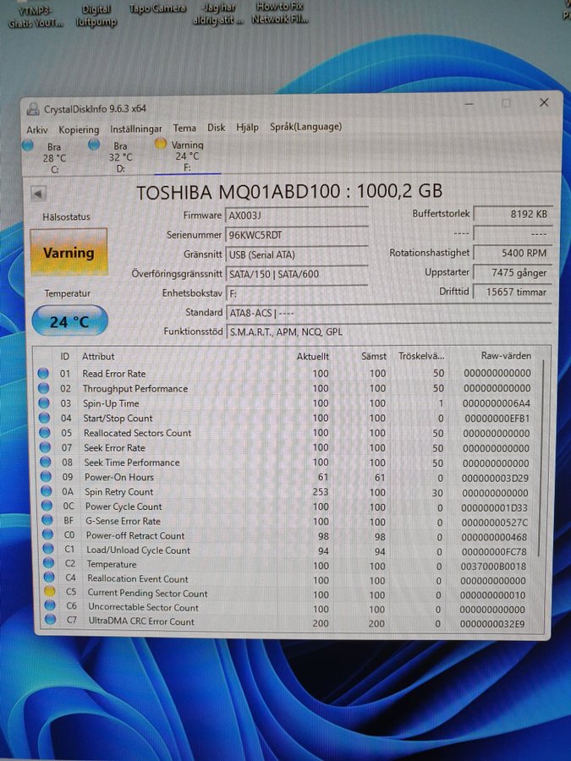Select the C: drive blue status icon
The width and height of the screenshot is (571, 761).
coord(28,145)
